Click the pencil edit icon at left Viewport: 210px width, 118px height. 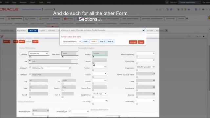(2, 36)
